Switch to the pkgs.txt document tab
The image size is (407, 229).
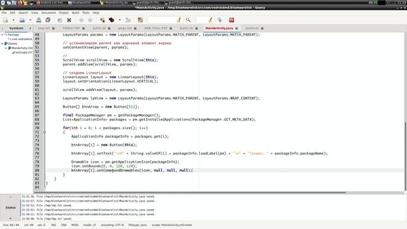click(125, 28)
